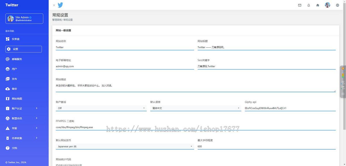
Task: Click the 账户认证 verification icon
Action: tap(8, 108)
